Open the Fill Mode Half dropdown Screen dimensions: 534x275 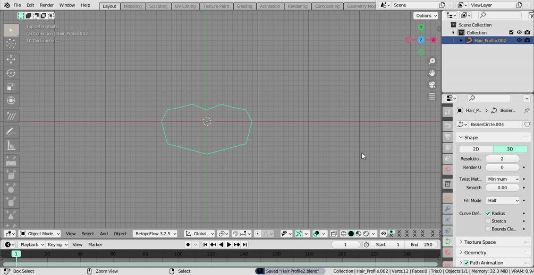(x=502, y=201)
